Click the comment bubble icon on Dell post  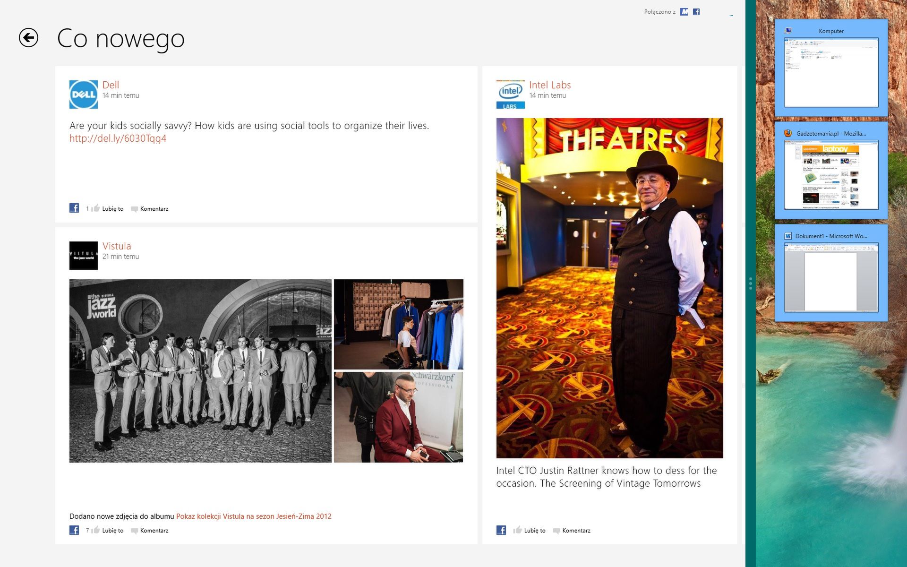click(134, 209)
